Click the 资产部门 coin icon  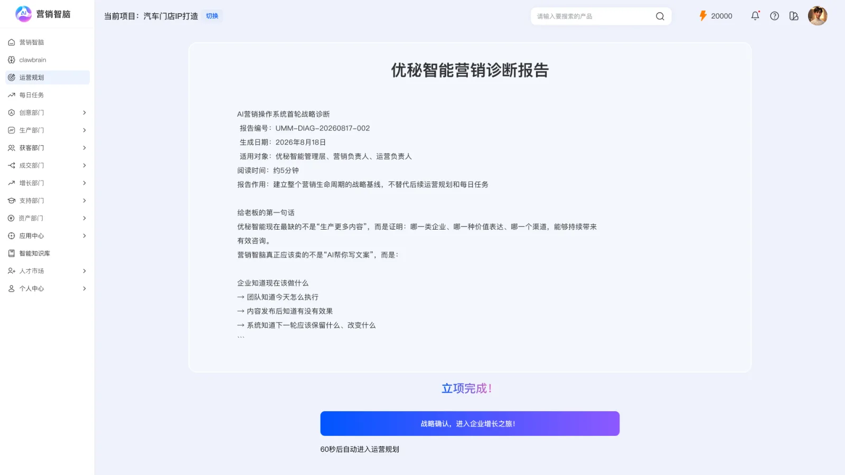(12, 218)
